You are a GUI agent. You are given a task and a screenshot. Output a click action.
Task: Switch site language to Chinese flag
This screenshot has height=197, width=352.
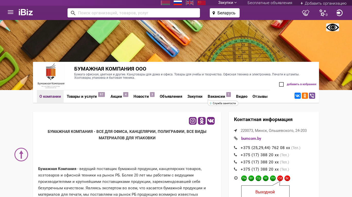(x=202, y=3)
